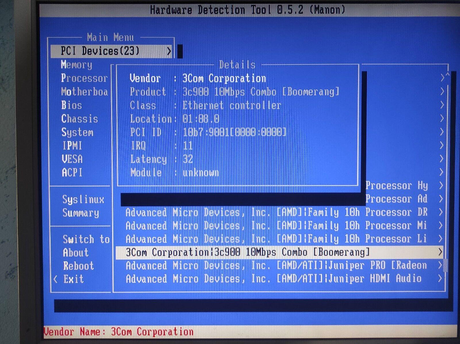Open the Bios menu item
The width and height of the screenshot is (460, 344).
tap(72, 105)
